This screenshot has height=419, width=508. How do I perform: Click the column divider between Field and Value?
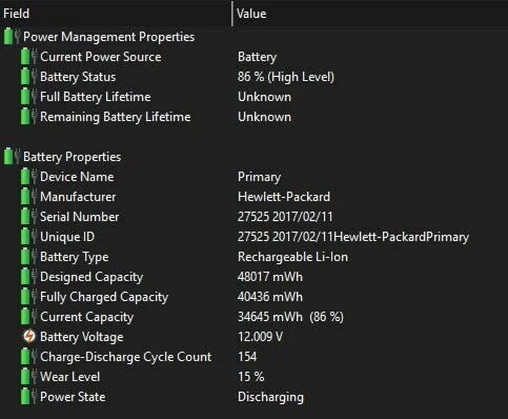point(232,14)
